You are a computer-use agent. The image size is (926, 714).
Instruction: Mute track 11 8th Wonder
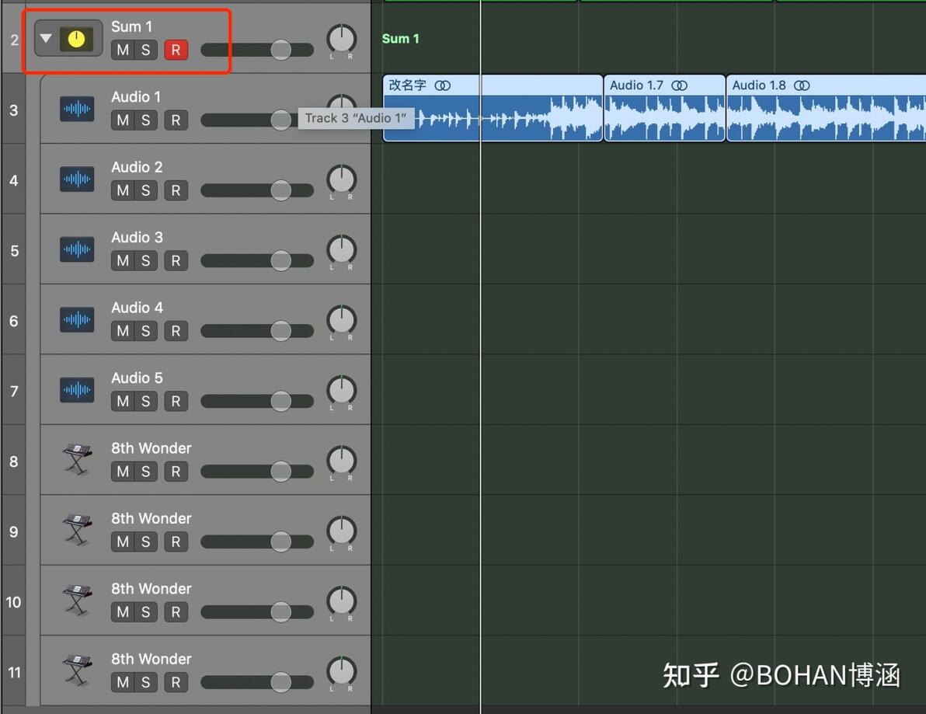coord(123,683)
